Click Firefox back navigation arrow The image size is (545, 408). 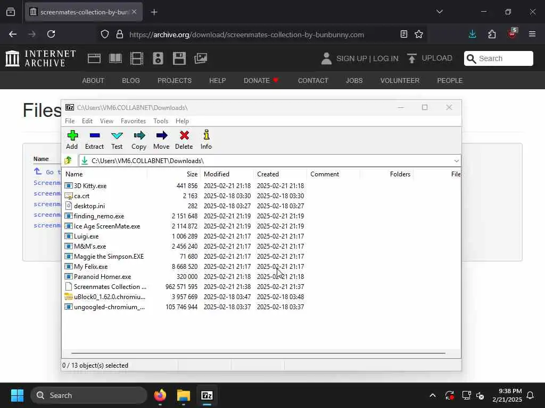point(13,34)
